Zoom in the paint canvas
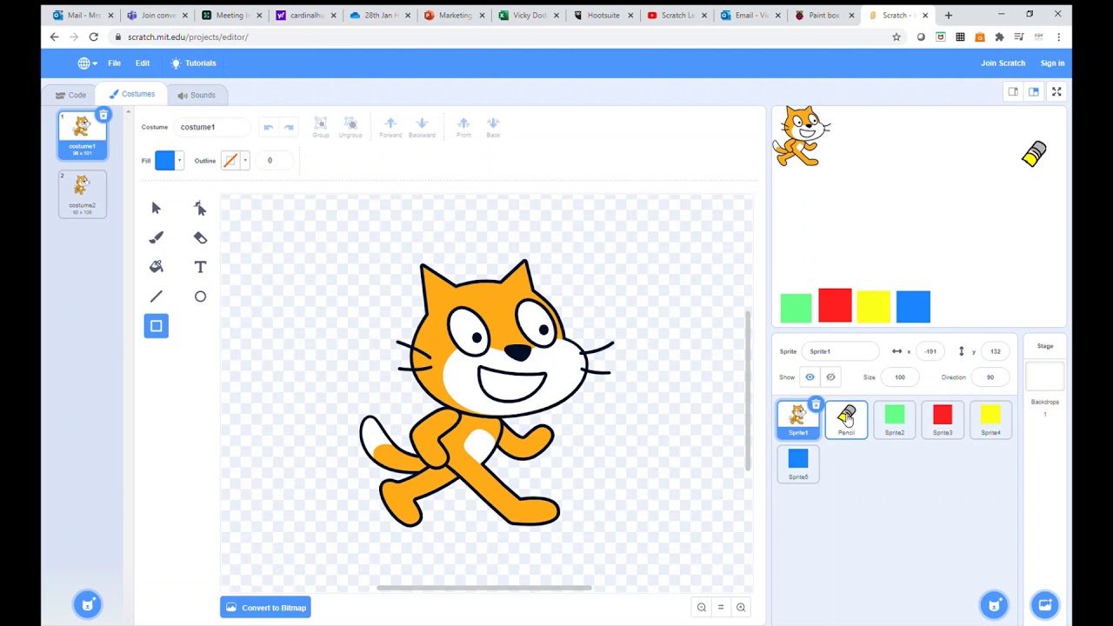 coord(741,608)
